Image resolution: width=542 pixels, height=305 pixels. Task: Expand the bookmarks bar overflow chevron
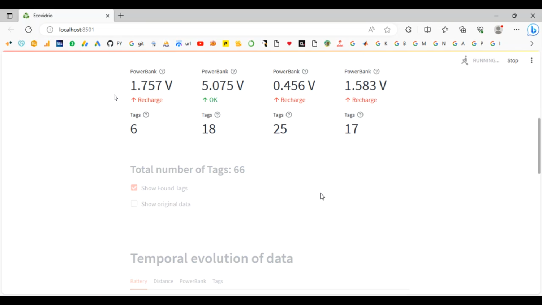[532, 44]
